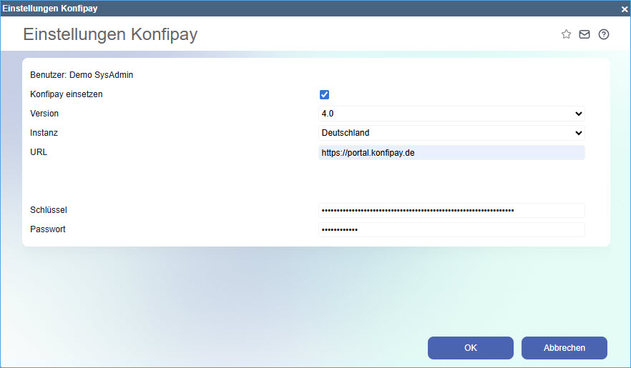Image resolution: width=631 pixels, height=368 pixels.
Task: Click into the Schlüssel masked field
Action: (451, 210)
